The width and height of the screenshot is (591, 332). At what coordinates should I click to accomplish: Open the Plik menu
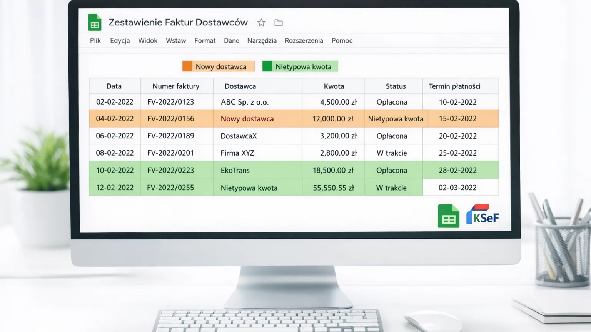(x=95, y=40)
